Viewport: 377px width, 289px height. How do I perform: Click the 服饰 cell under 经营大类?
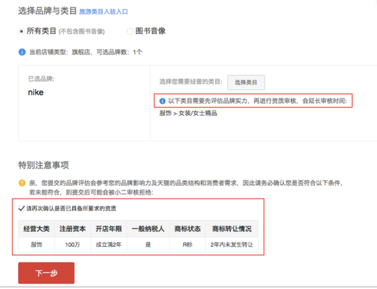click(x=36, y=245)
